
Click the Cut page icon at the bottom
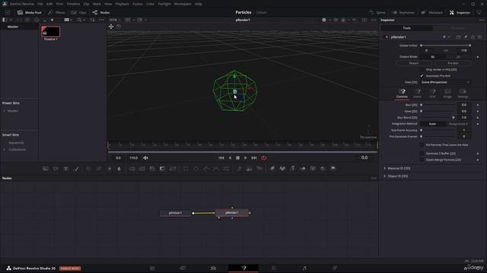coord(183,268)
